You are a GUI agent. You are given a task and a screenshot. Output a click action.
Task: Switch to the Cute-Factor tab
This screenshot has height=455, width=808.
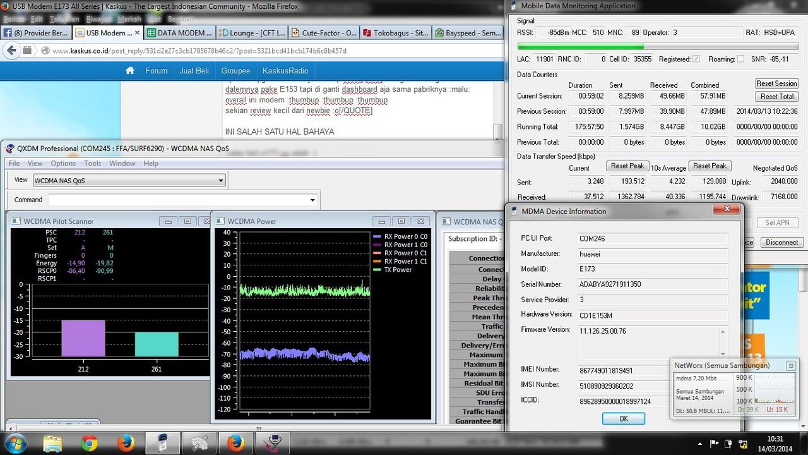[x=323, y=33]
